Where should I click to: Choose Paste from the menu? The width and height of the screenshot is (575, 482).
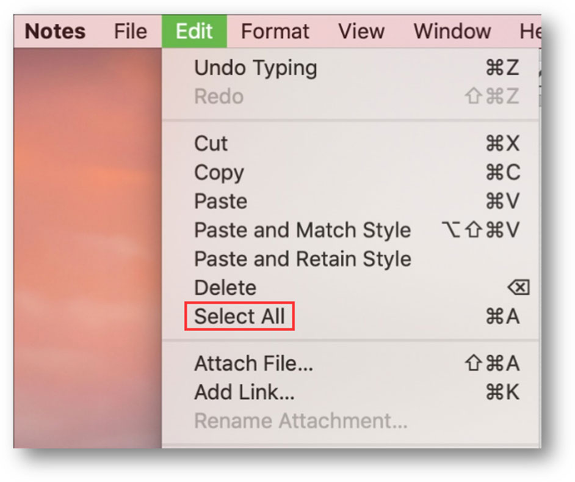(x=220, y=201)
